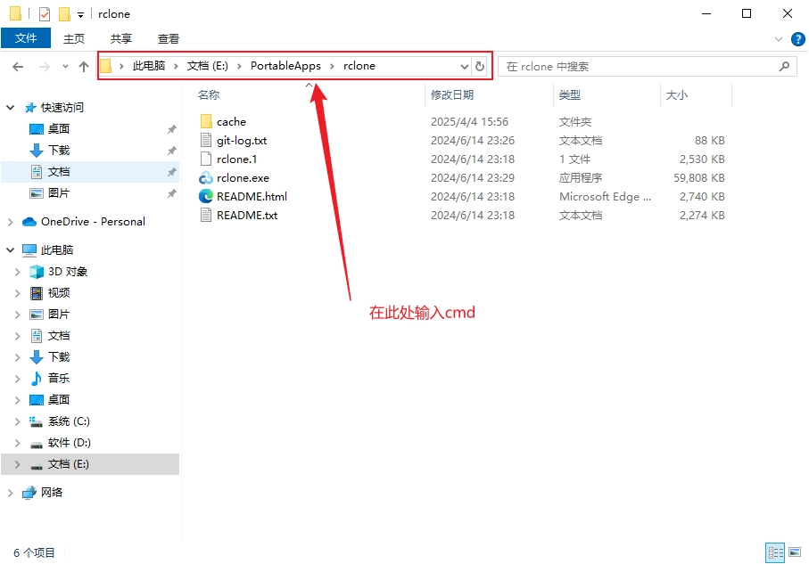Click rclone in address breadcrumb

[359, 66]
